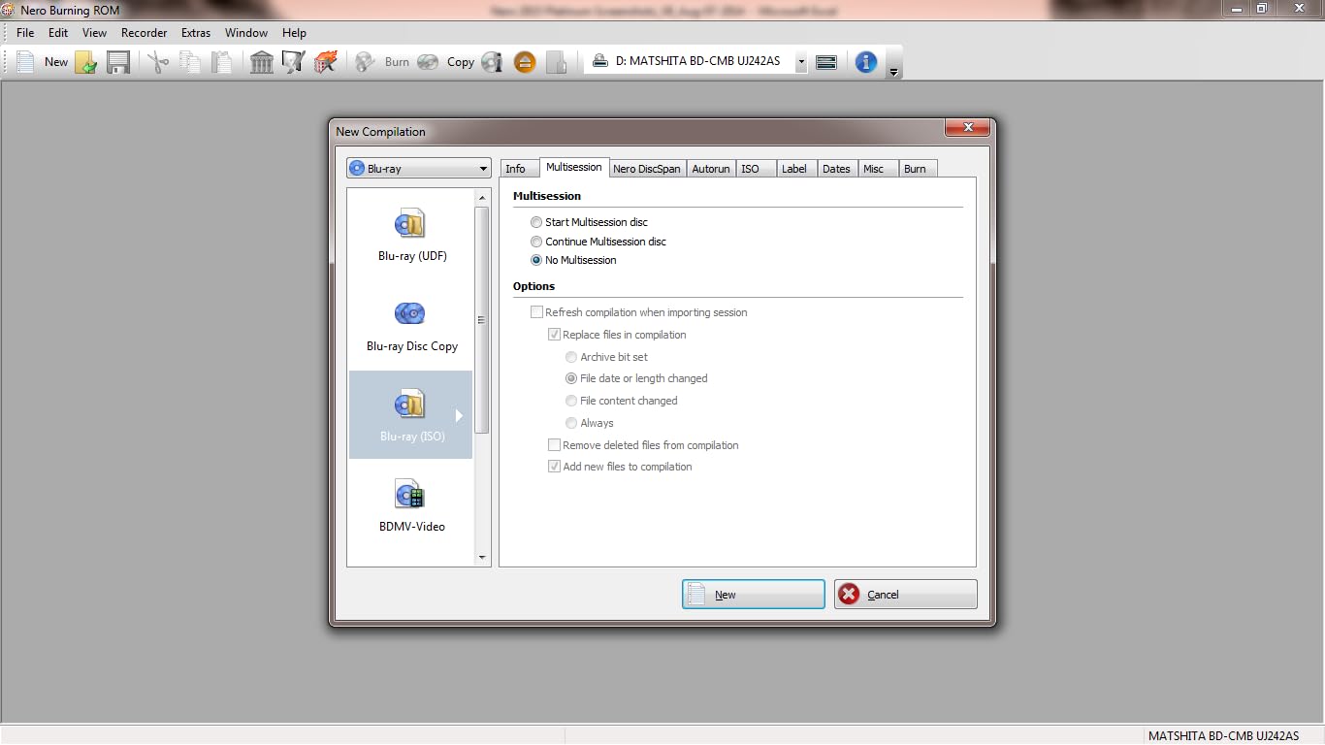Open the View menu
The width and height of the screenshot is (1325, 745).
[x=94, y=33]
